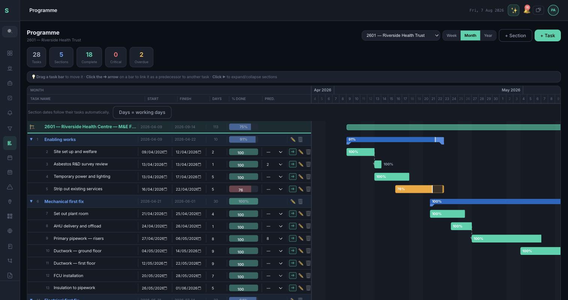The image size is (568, 300).
Task: Click the 28 Tasks stat card
Action: pyautogui.click(x=36, y=57)
